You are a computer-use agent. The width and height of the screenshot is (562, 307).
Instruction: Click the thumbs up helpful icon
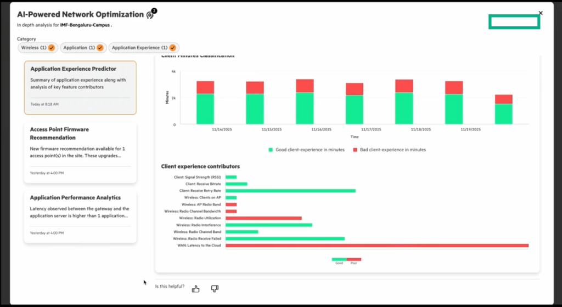195,289
